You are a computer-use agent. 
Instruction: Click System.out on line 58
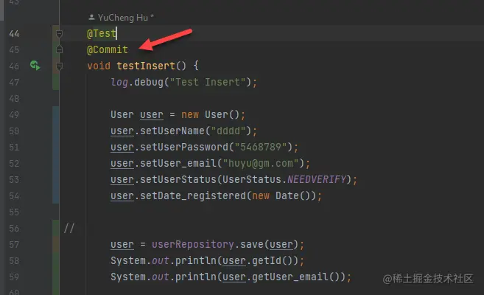click(x=140, y=261)
